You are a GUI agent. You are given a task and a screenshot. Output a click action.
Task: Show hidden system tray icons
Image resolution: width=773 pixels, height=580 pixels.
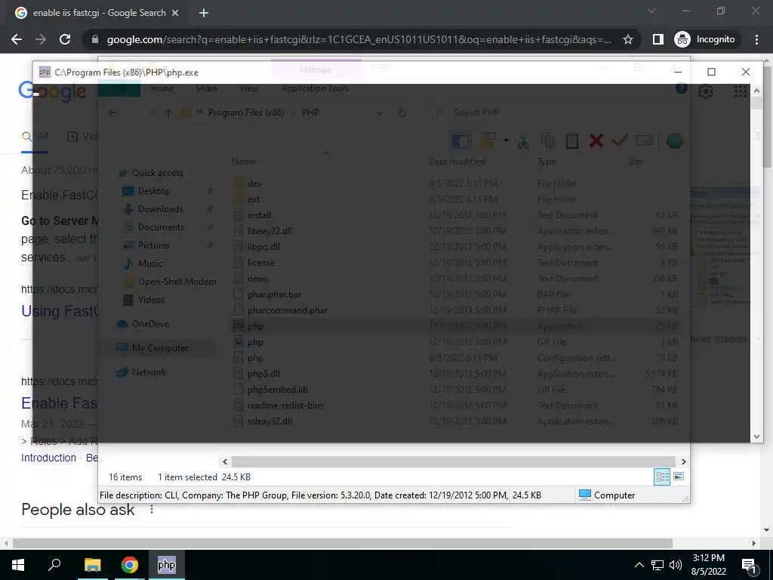(x=639, y=565)
